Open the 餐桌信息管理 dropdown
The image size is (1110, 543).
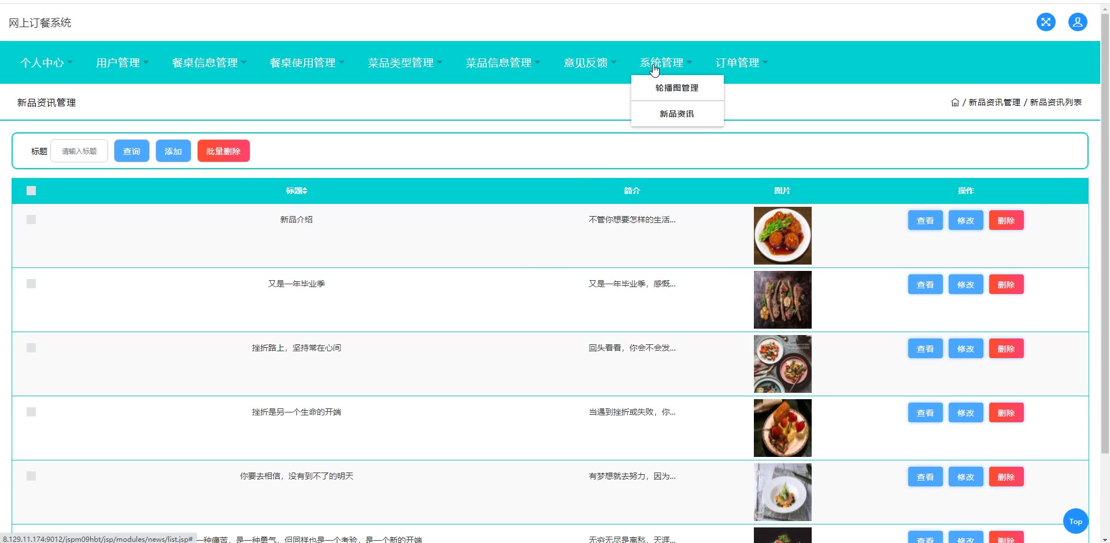pos(209,62)
